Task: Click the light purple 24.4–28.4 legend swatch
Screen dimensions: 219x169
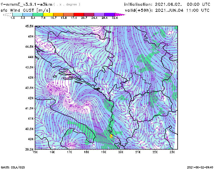Action: coord(99,14)
